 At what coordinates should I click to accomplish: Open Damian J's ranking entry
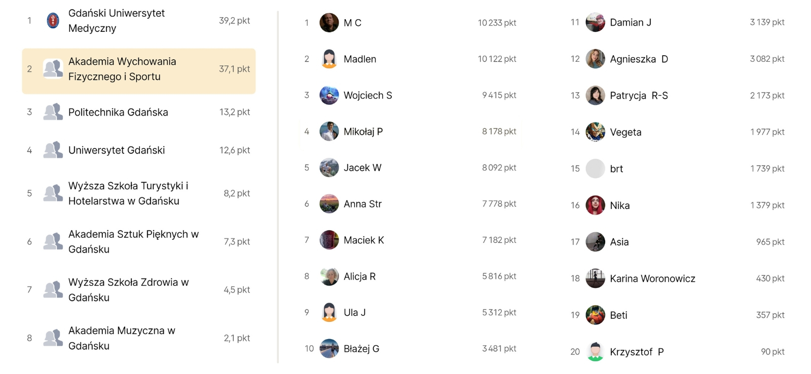(x=630, y=23)
